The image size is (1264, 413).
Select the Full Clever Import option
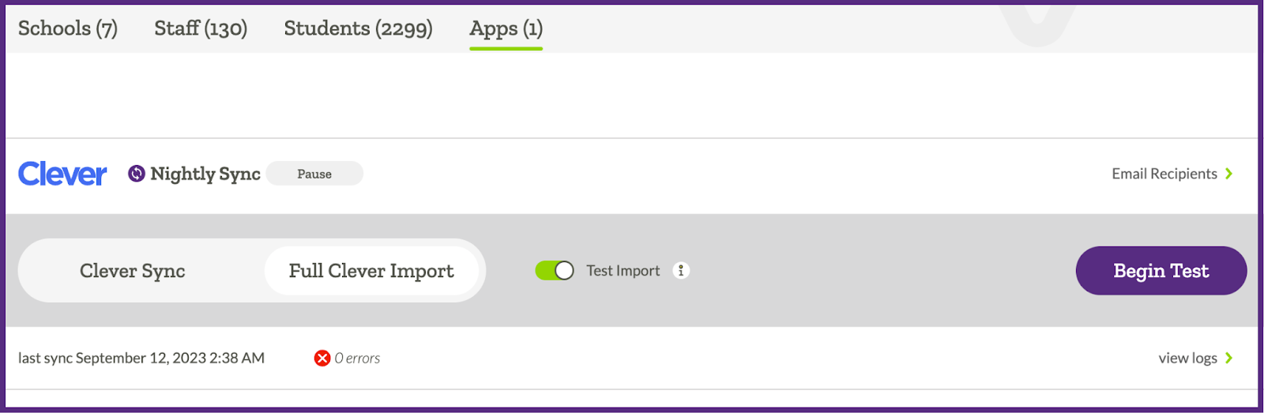pyautogui.click(x=371, y=271)
